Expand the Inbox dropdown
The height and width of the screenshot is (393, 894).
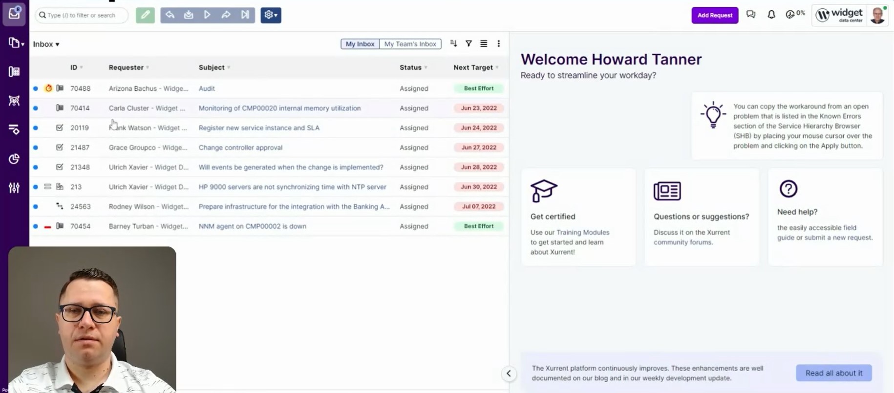point(46,44)
